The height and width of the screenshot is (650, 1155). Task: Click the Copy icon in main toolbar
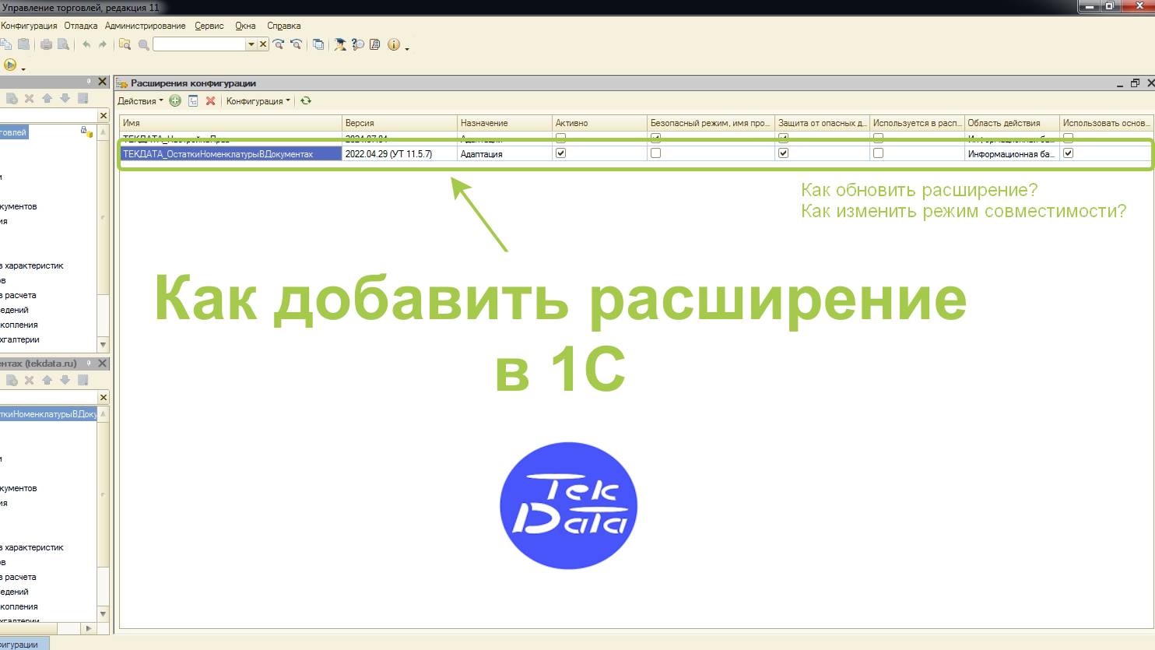(6, 44)
